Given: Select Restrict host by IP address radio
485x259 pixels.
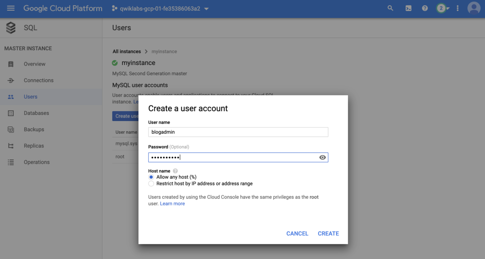Looking at the screenshot, I should [x=151, y=184].
